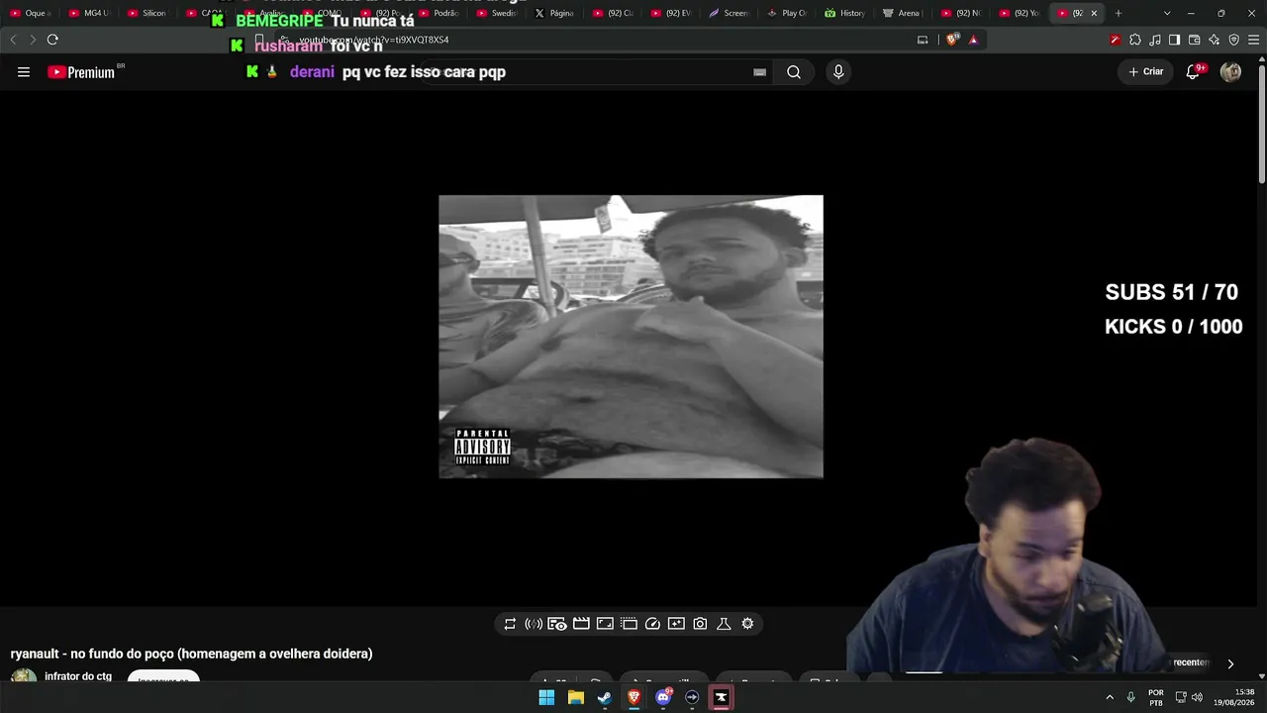Click Brave browser taskbar icon
The width and height of the screenshot is (1267, 713).
[633, 697]
